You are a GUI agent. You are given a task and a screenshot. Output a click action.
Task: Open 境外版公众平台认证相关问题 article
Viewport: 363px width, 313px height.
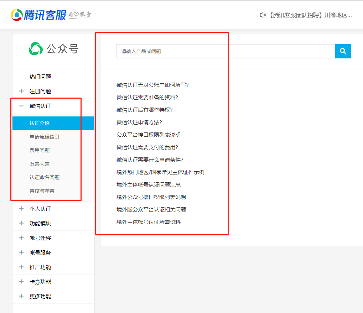pyautogui.click(x=151, y=210)
